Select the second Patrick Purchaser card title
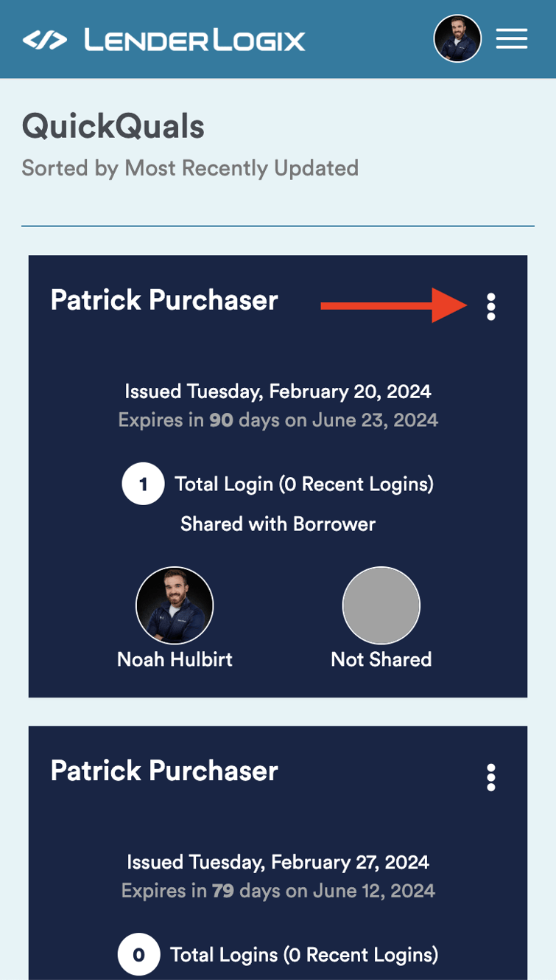 (x=164, y=771)
